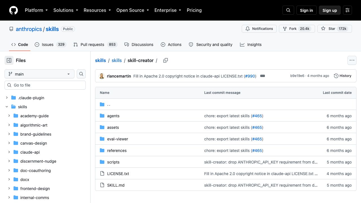Click the Notifications button
This screenshot has width=361, height=203.
click(259, 29)
